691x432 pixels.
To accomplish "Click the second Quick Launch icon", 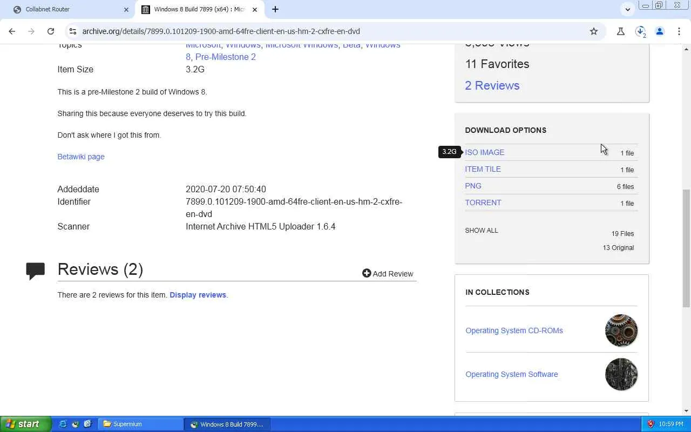I will coord(75,424).
